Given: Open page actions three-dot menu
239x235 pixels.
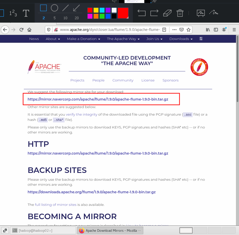Looking at the screenshot, I should pyautogui.click(x=174, y=30).
